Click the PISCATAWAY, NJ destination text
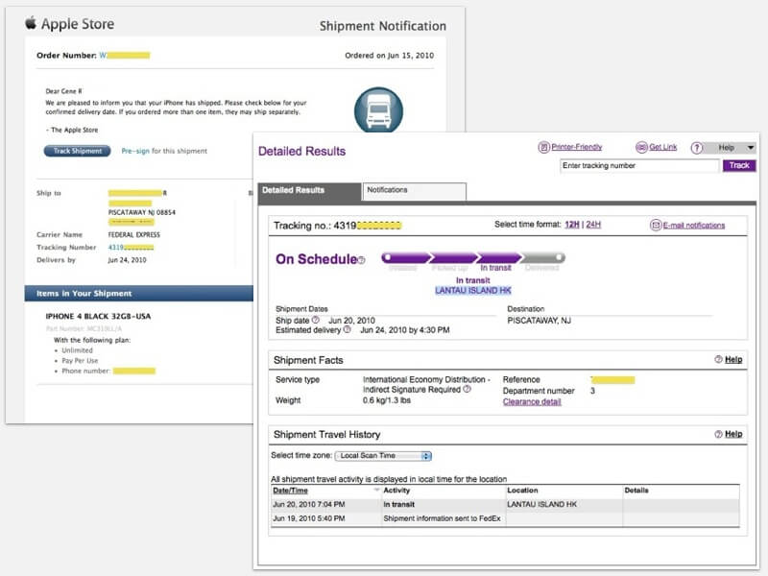This screenshot has height=576, width=768. point(539,321)
